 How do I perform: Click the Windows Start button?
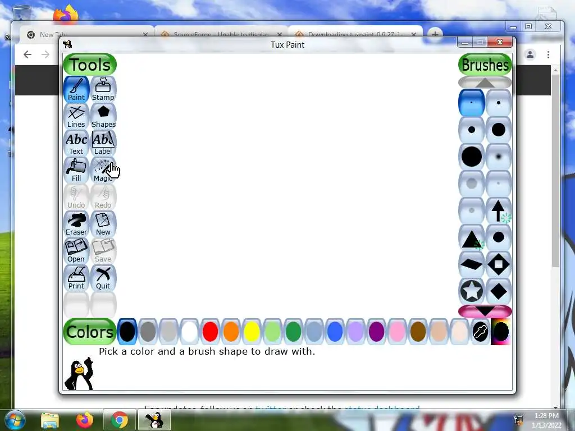(15, 420)
